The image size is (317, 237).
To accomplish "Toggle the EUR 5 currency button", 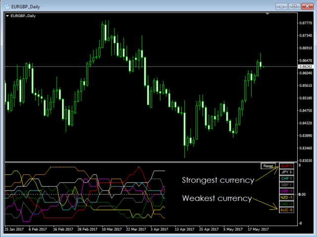I will pos(286,166).
